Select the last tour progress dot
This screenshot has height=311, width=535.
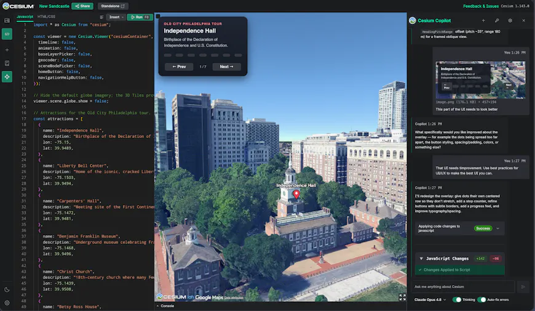238,55
